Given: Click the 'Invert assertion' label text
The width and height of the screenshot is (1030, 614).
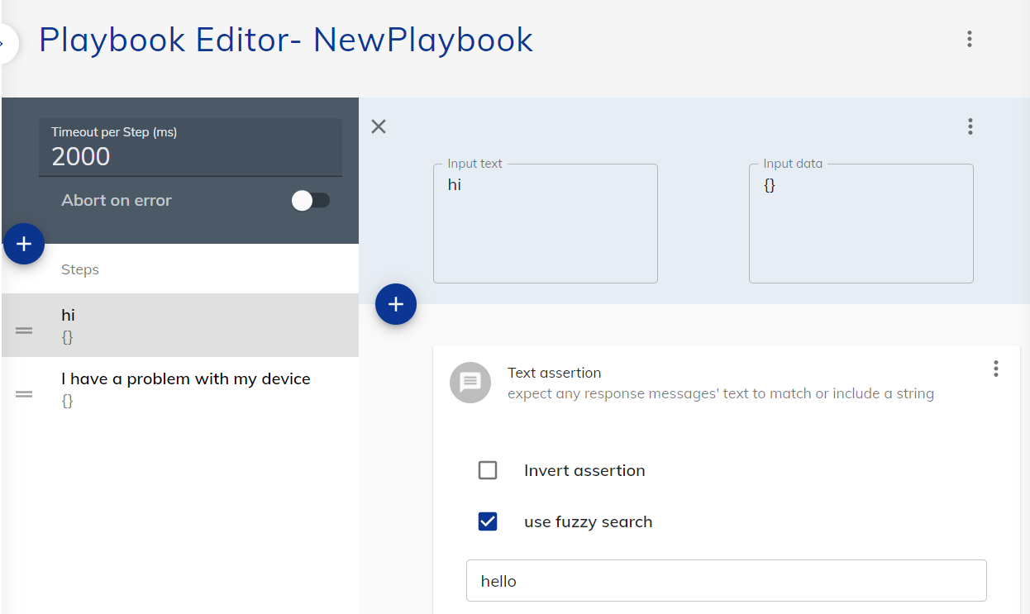Looking at the screenshot, I should pyautogui.click(x=584, y=470).
